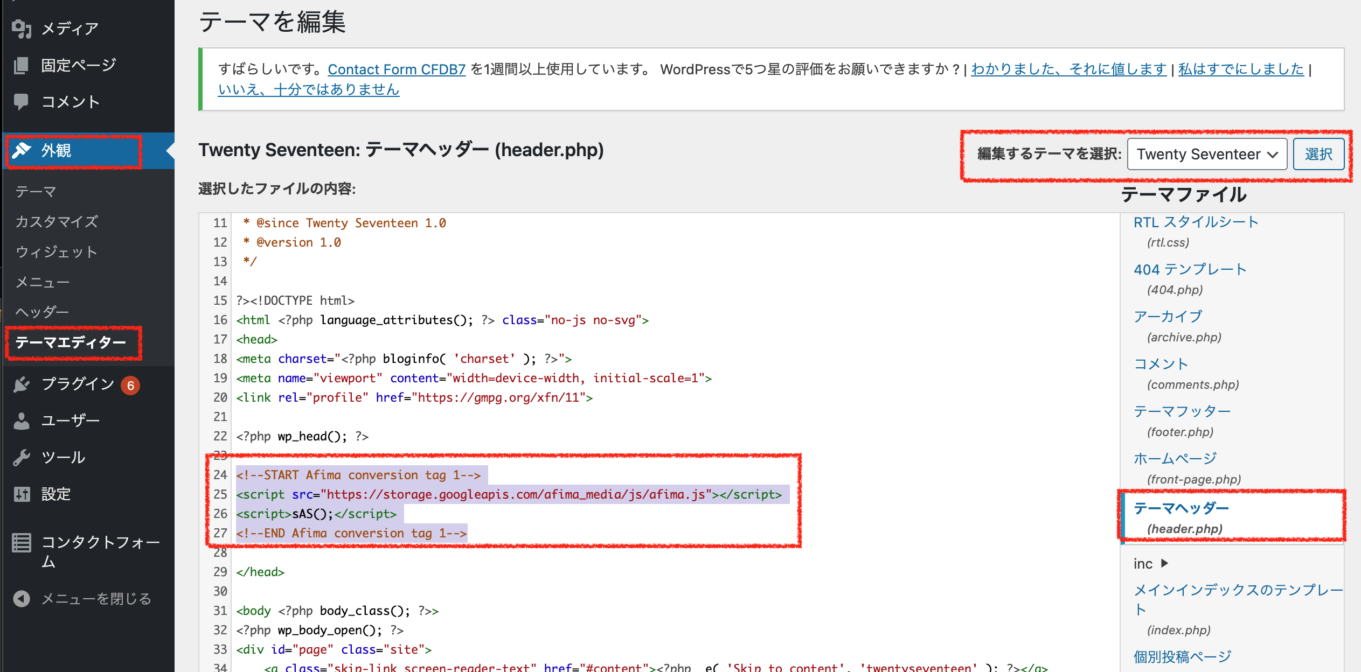
Task: Click the Pages (固定ページ) icon
Action: point(22,65)
